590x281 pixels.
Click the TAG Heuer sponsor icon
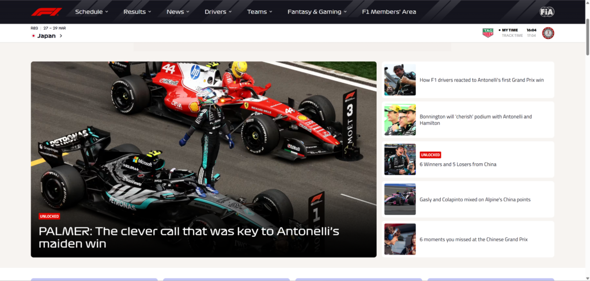(x=487, y=33)
